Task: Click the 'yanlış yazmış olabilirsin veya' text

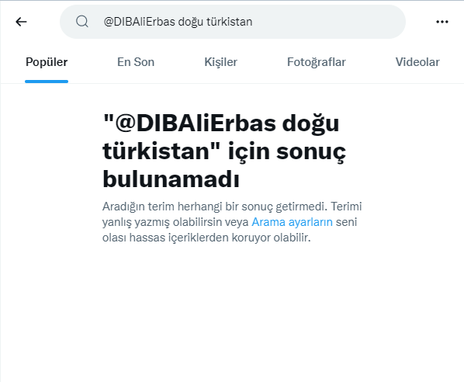Action: click(x=175, y=222)
